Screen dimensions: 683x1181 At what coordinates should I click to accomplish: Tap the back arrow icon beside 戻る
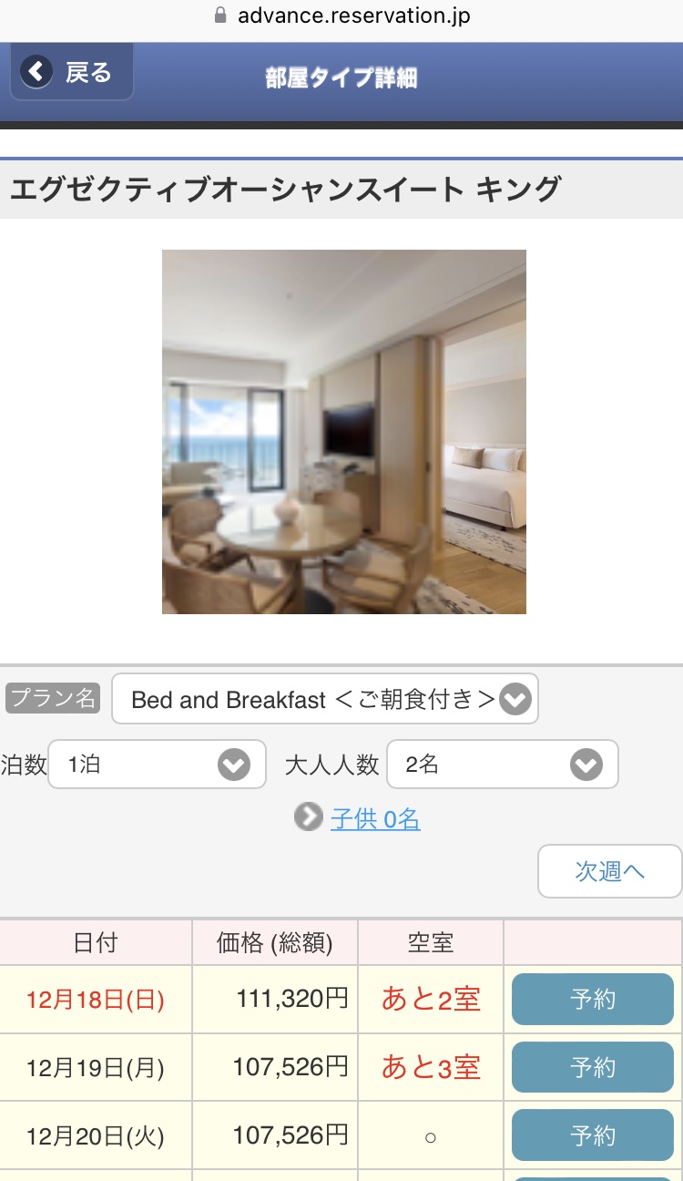[x=36, y=71]
